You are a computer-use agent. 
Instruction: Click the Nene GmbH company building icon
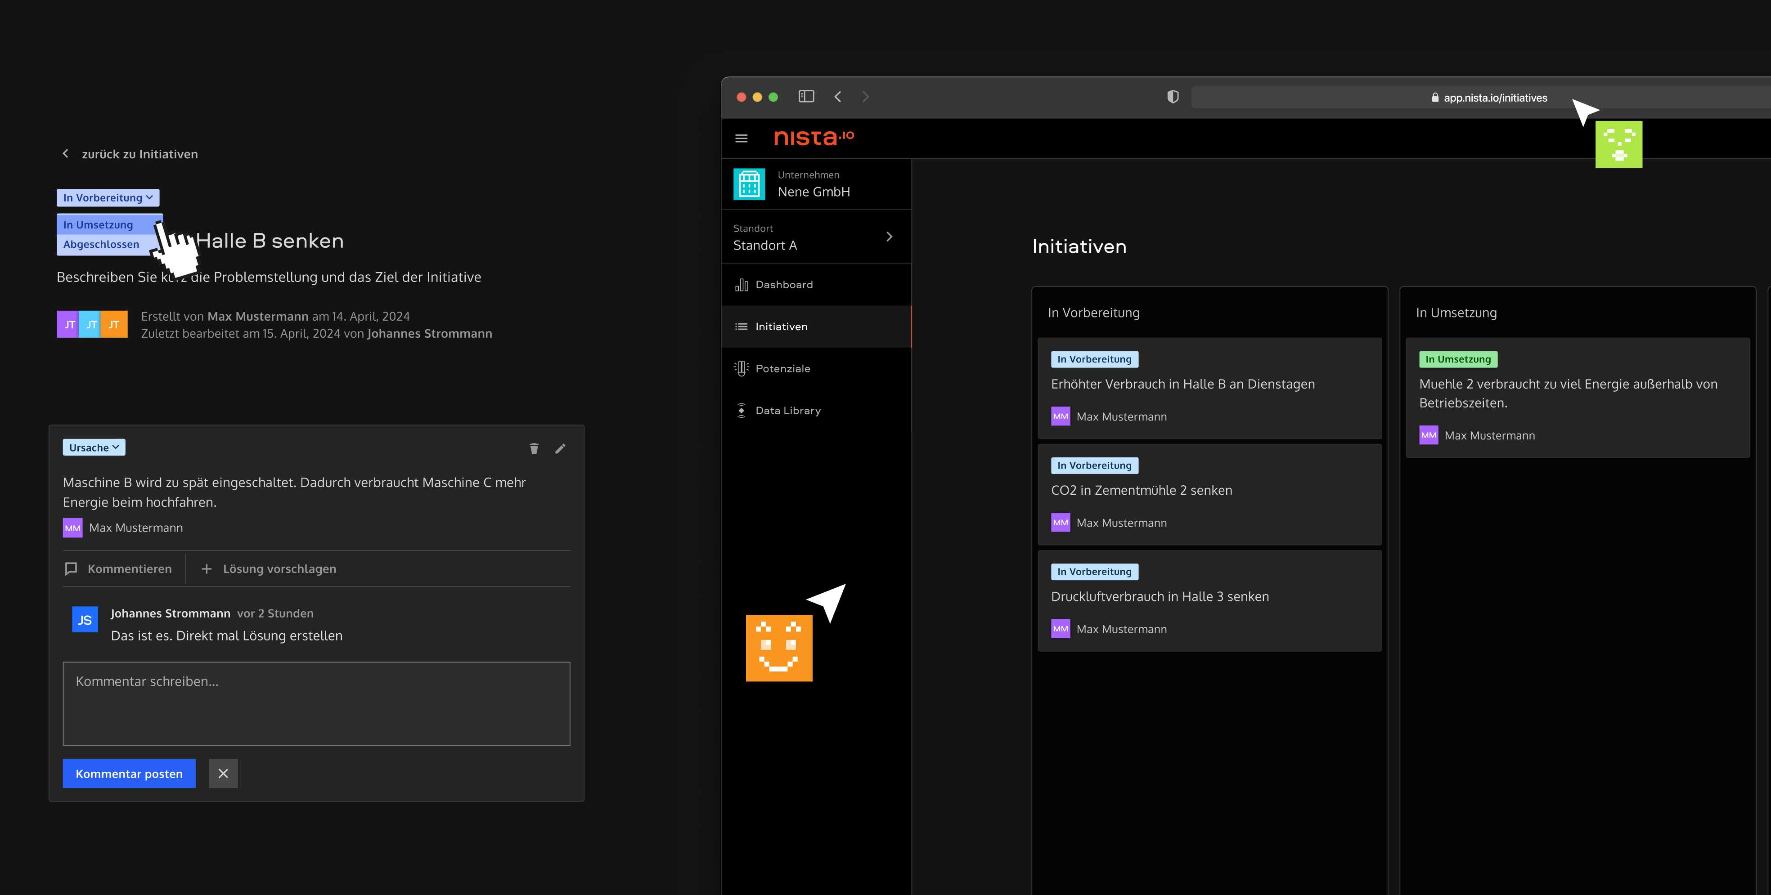click(x=749, y=184)
